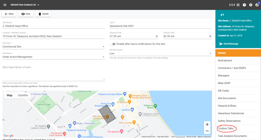Open the Hazards & Risks section
The image size is (261, 140).
[238, 106]
